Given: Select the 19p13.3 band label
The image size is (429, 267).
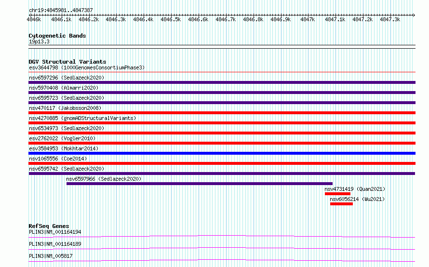Looking at the screenshot, I should click(x=39, y=41).
